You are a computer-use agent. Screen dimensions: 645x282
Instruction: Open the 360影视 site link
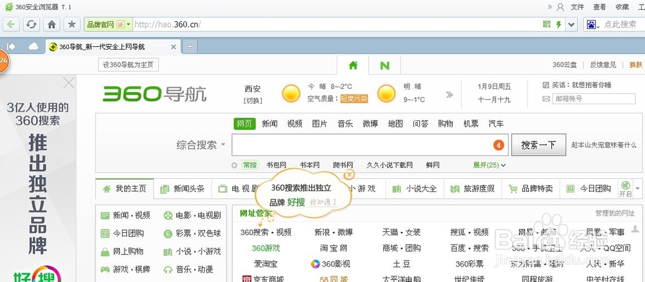(330, 263)
